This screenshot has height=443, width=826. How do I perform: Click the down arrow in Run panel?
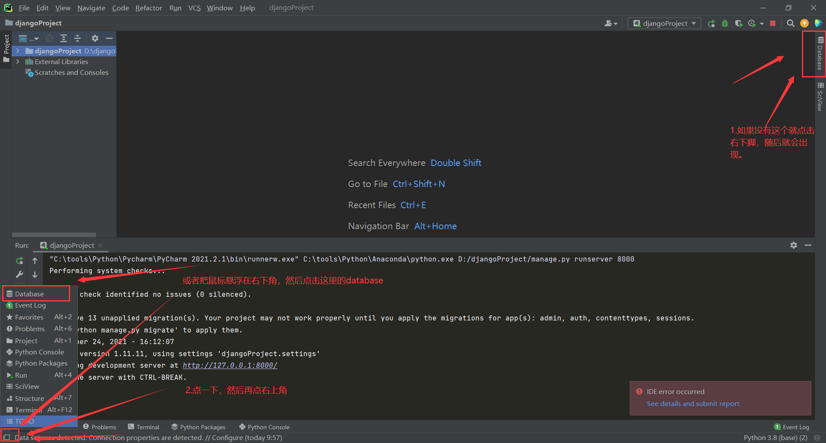pyautogui.click(x=35, y=274)
